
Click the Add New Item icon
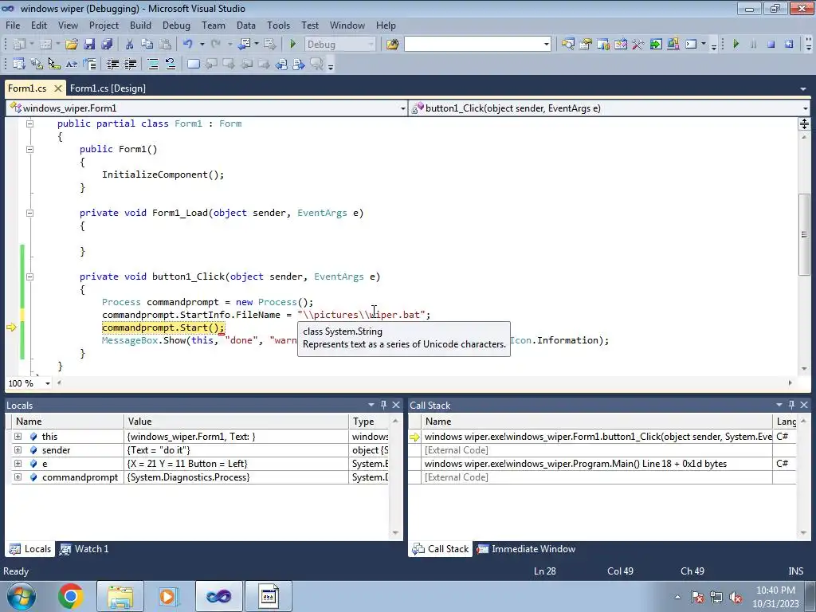tap(45, 45)
